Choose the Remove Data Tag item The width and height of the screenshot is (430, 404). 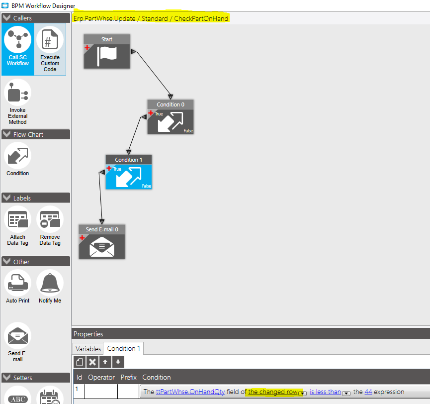50,226
